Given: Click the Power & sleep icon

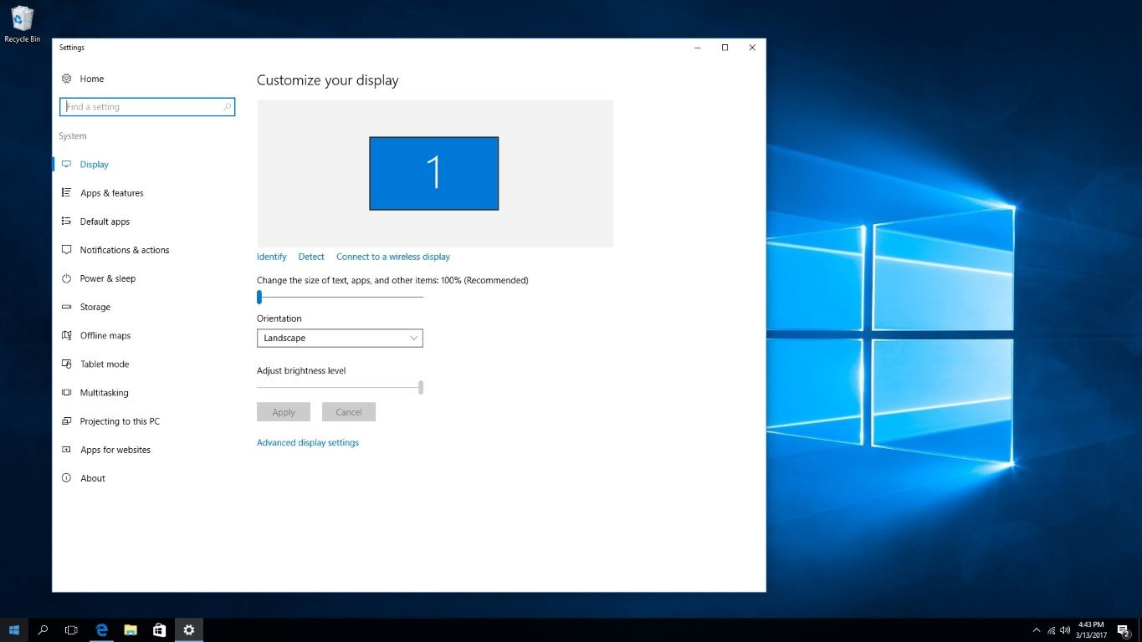Looking at the screenshot, I should tap(66, 278).
